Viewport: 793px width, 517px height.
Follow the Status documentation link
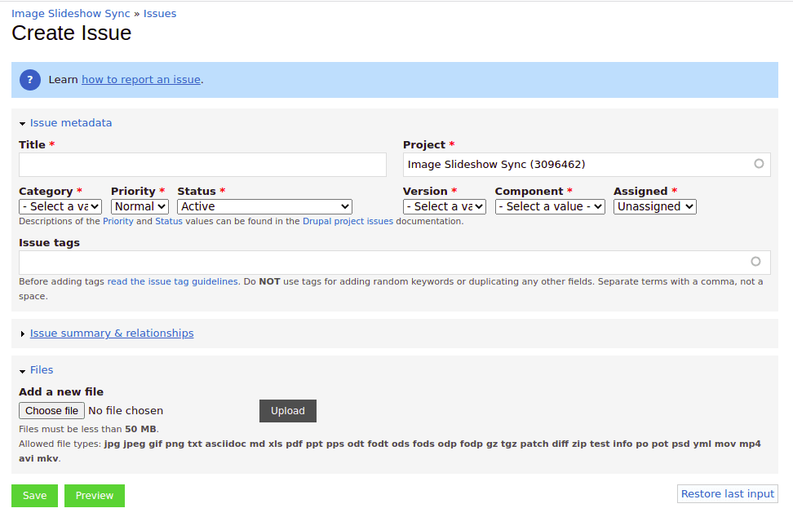point(169,221)
